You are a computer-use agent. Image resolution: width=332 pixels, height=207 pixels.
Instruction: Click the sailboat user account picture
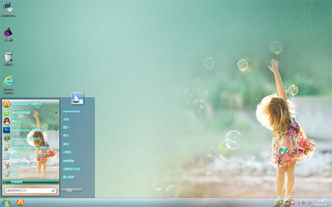77,98
